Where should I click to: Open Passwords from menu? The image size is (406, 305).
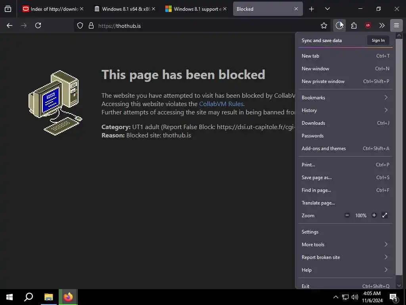(345, 136)
